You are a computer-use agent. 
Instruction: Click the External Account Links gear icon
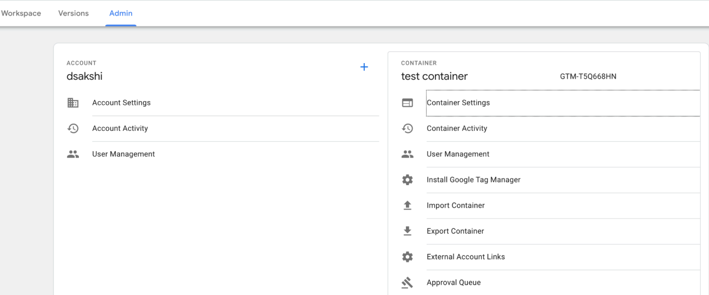click(x=407, y=257)
